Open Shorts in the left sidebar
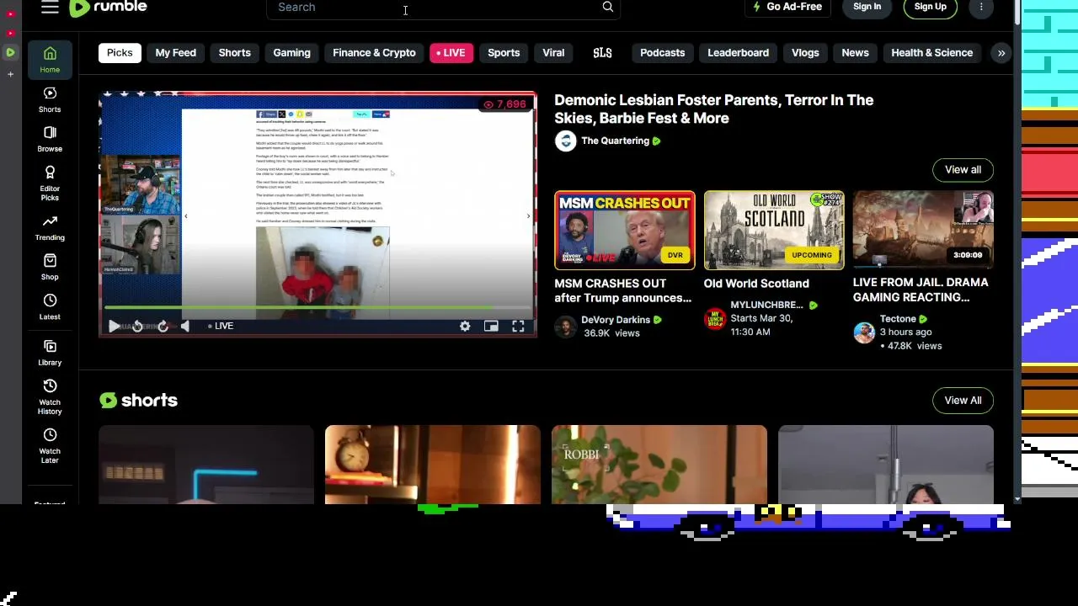This screenshot has height=606, width=1078. [50, 99]
